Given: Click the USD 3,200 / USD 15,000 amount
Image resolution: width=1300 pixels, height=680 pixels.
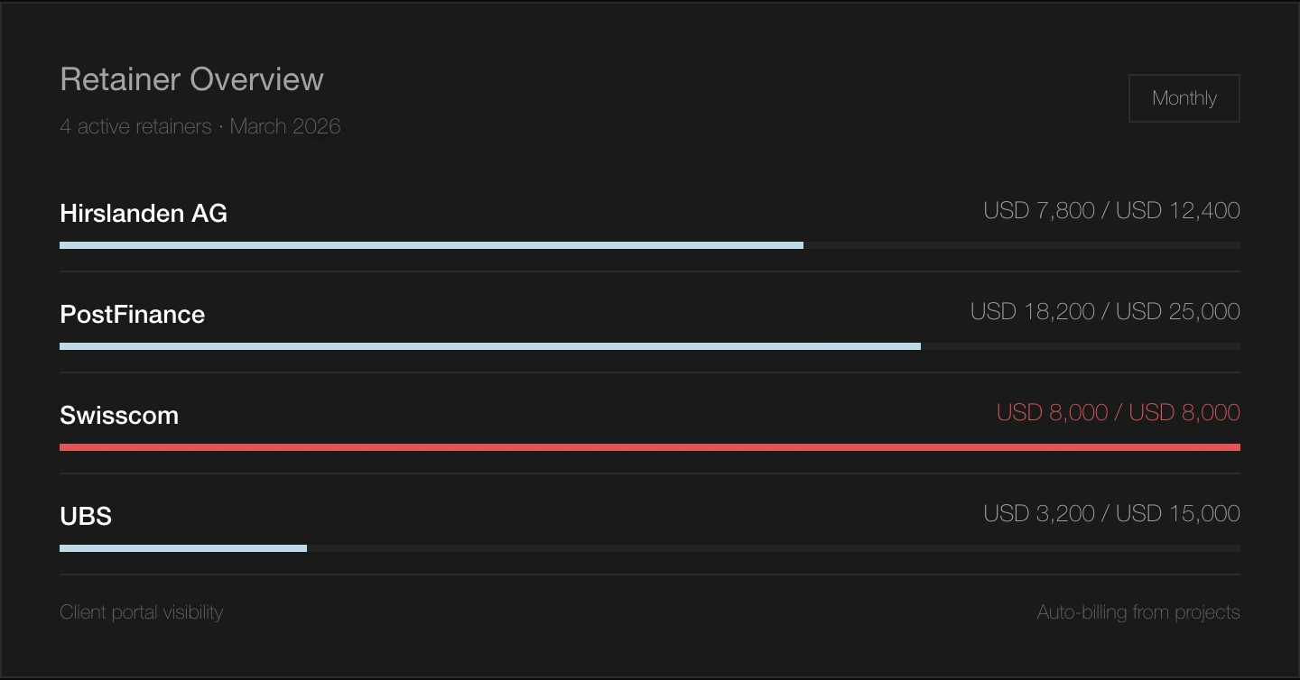Looking at the screenshot, I should [x=1111, y=514].
